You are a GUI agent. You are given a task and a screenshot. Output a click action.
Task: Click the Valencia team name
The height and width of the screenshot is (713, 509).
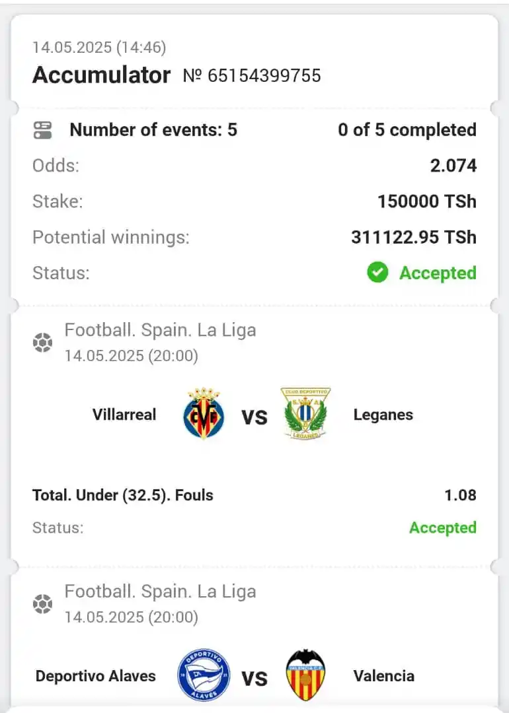click(384, 676)
